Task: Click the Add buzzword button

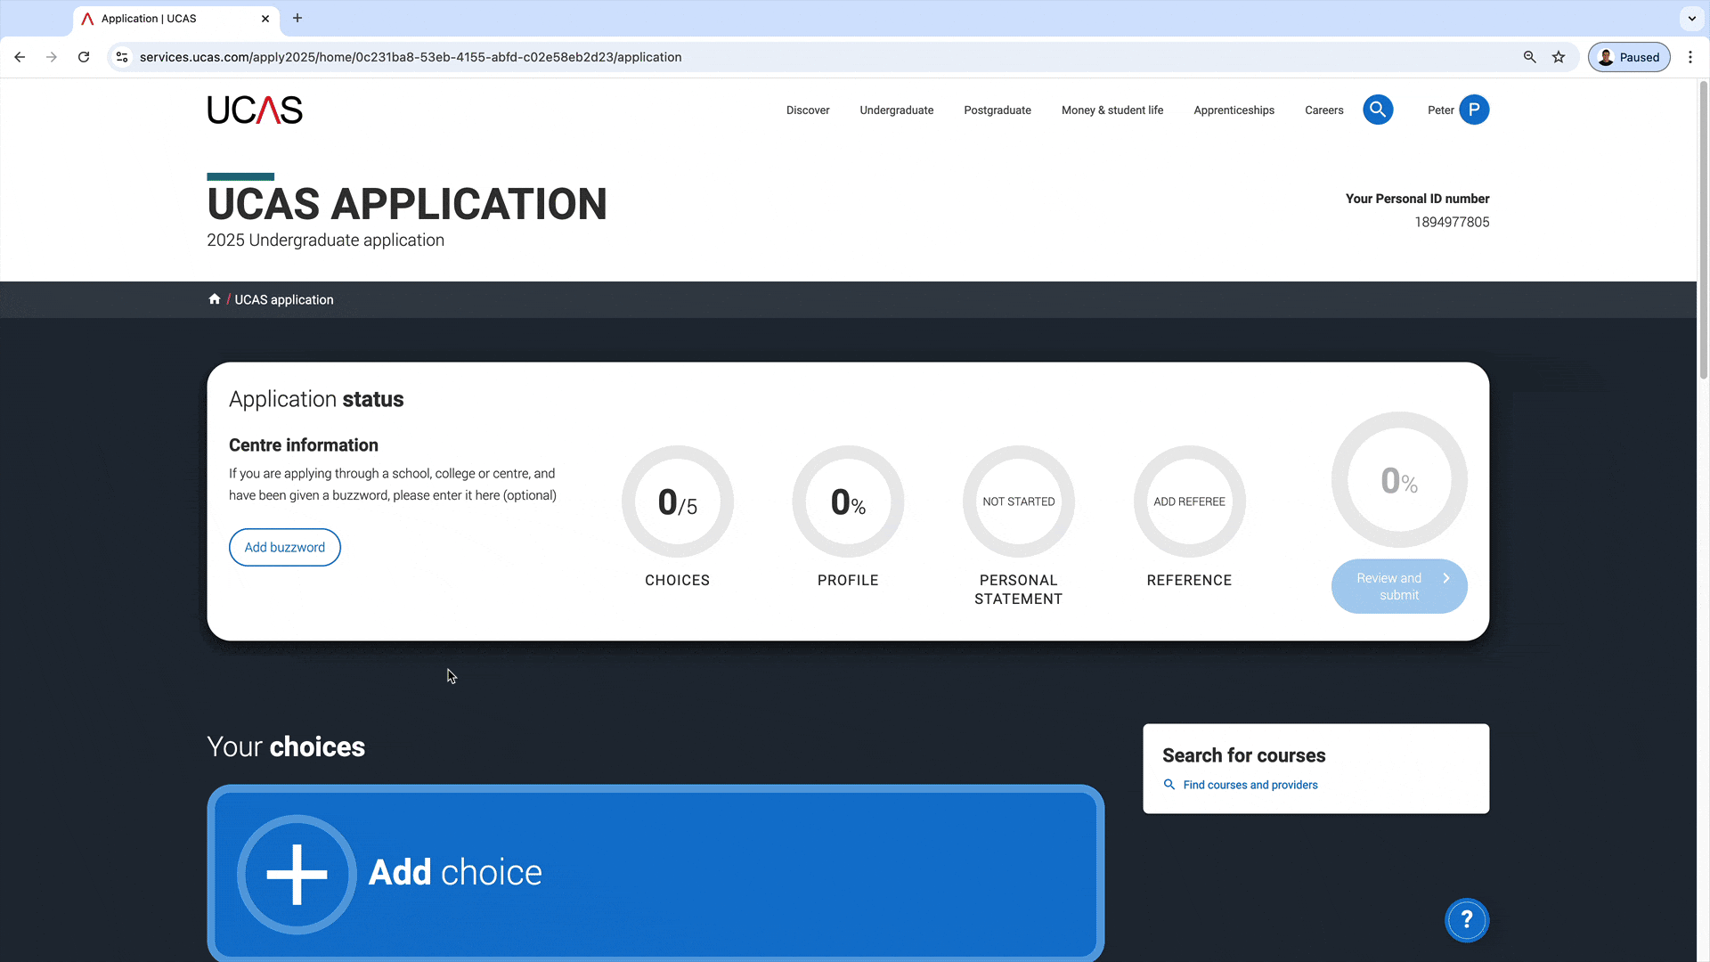Action: point(285,547)
